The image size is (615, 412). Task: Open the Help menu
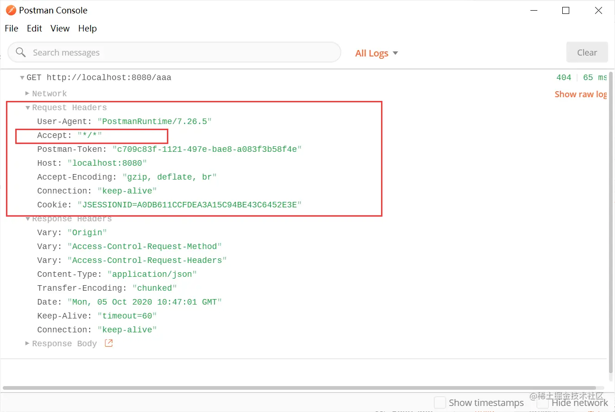(87, 28)
